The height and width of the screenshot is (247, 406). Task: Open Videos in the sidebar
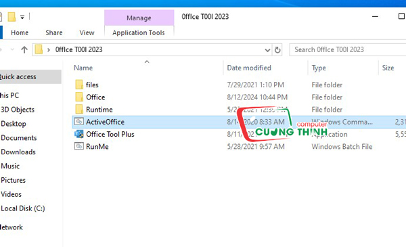pos(11,194)
